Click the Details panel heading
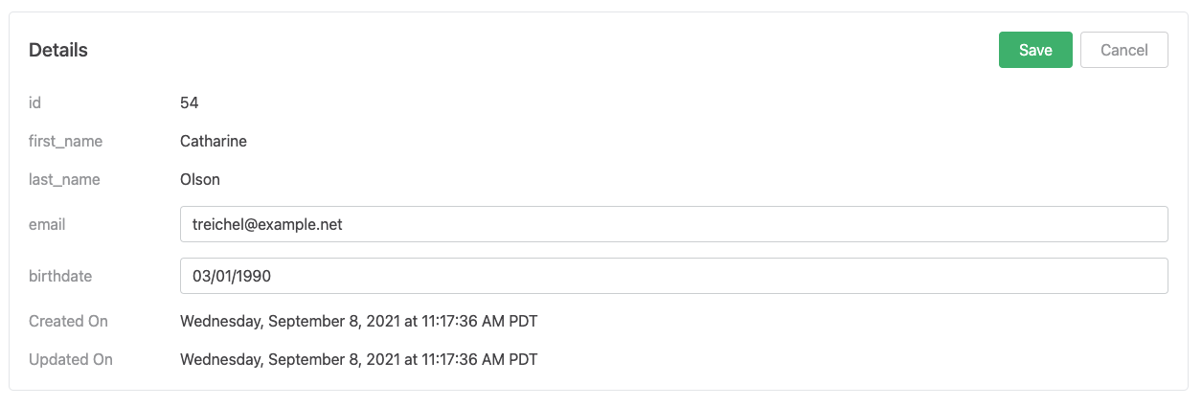The height and width of the screenshot is (407, 1202). (58, 50)
